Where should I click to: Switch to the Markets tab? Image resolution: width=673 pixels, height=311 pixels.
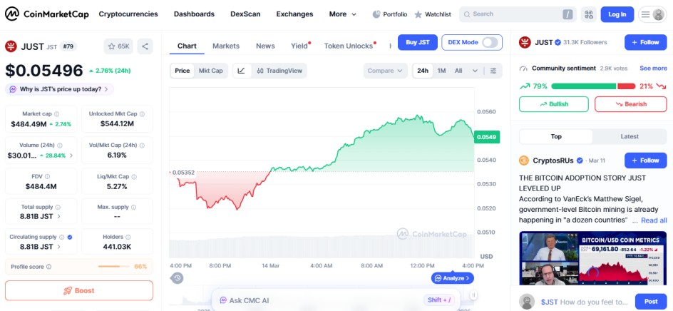[226, 46]
